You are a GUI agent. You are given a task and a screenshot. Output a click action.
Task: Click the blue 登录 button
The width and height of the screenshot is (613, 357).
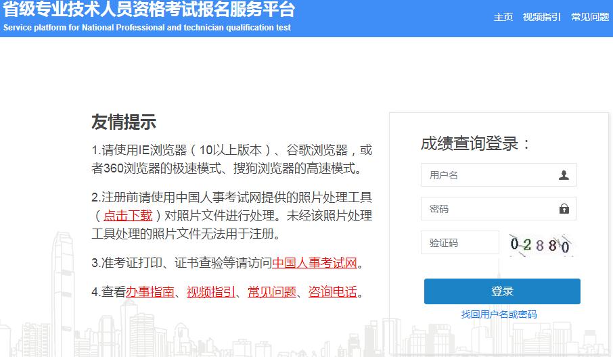502,291
